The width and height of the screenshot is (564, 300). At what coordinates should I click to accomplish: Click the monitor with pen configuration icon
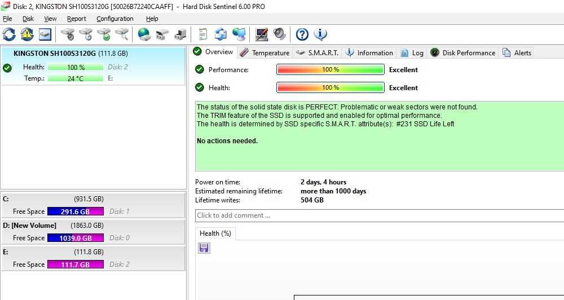pos(262,34)
